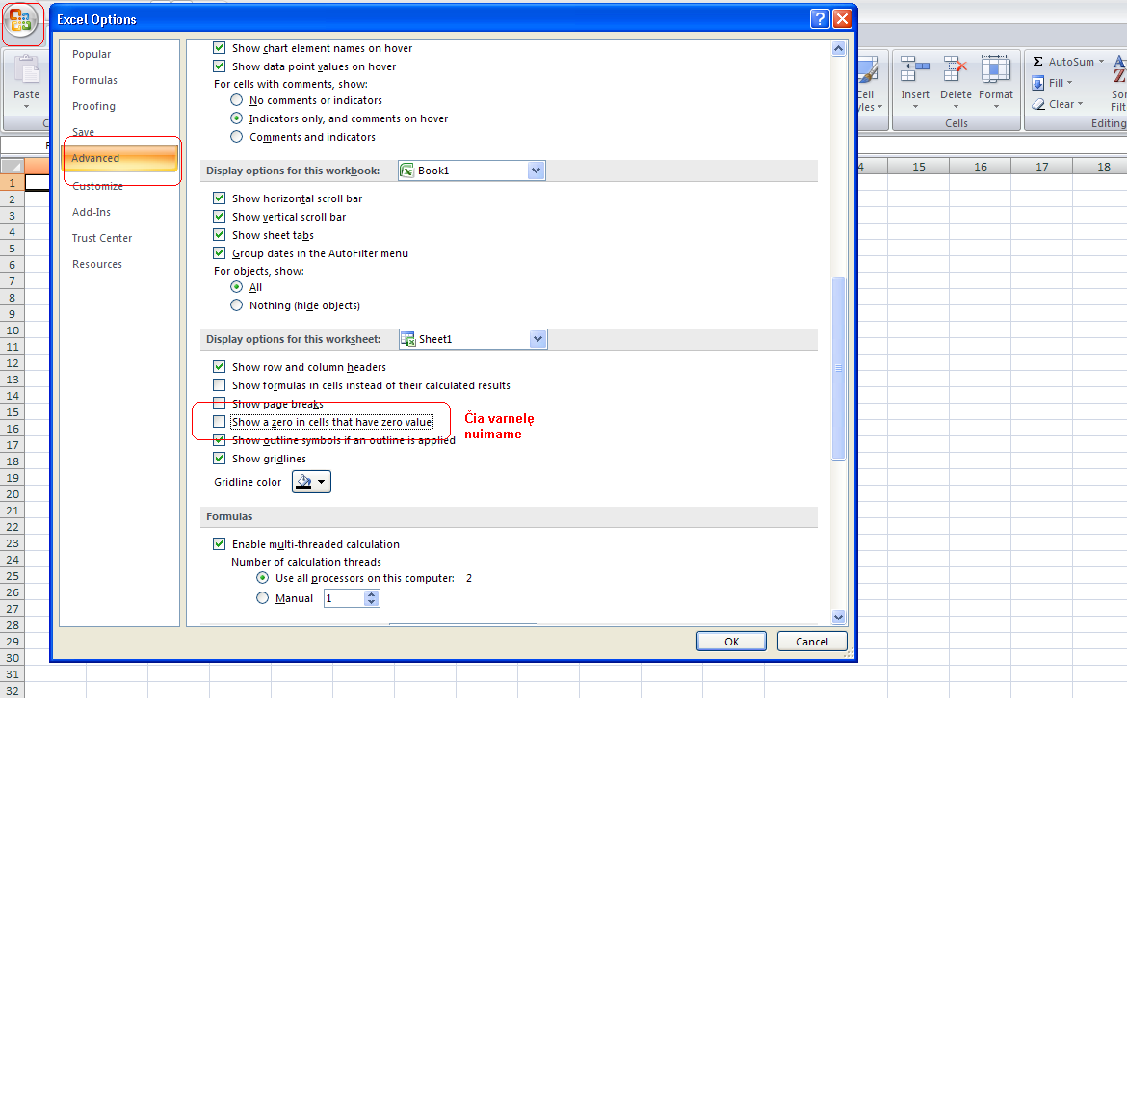
Task: Switch to the Formulas options category
Action: 94,80
